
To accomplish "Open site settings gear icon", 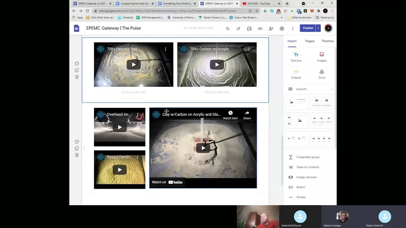I will (x=282, y=28).
